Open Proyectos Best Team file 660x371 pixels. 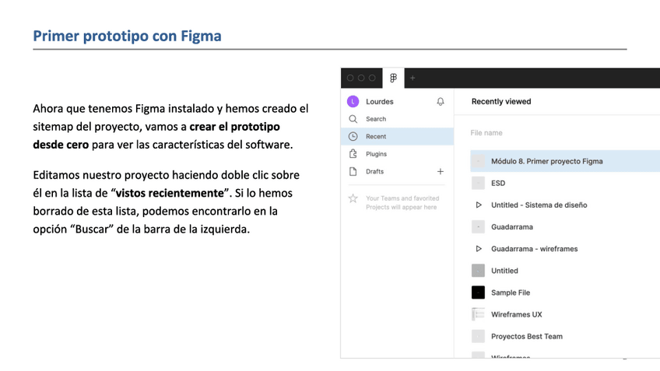[x=526, y=336]
